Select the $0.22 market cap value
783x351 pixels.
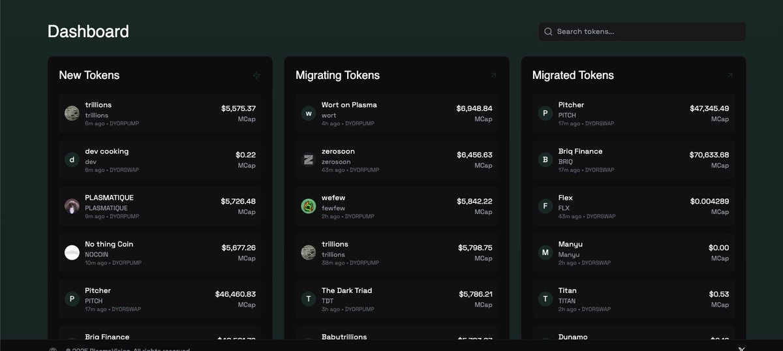tap(246, 155)
